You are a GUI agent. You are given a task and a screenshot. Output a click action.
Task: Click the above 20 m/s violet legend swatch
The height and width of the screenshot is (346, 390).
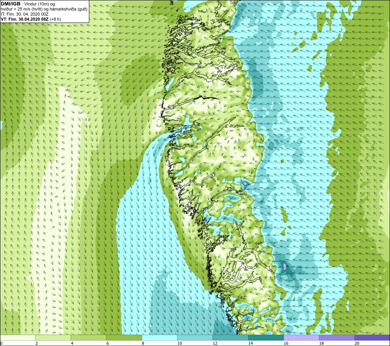point(372,337)
